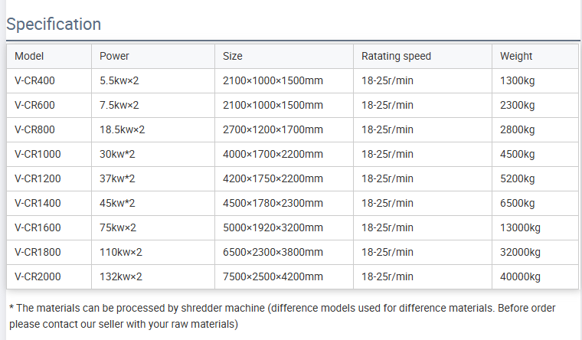
Task: Select the V-CR1200 model cell
Action: (38, 178)
